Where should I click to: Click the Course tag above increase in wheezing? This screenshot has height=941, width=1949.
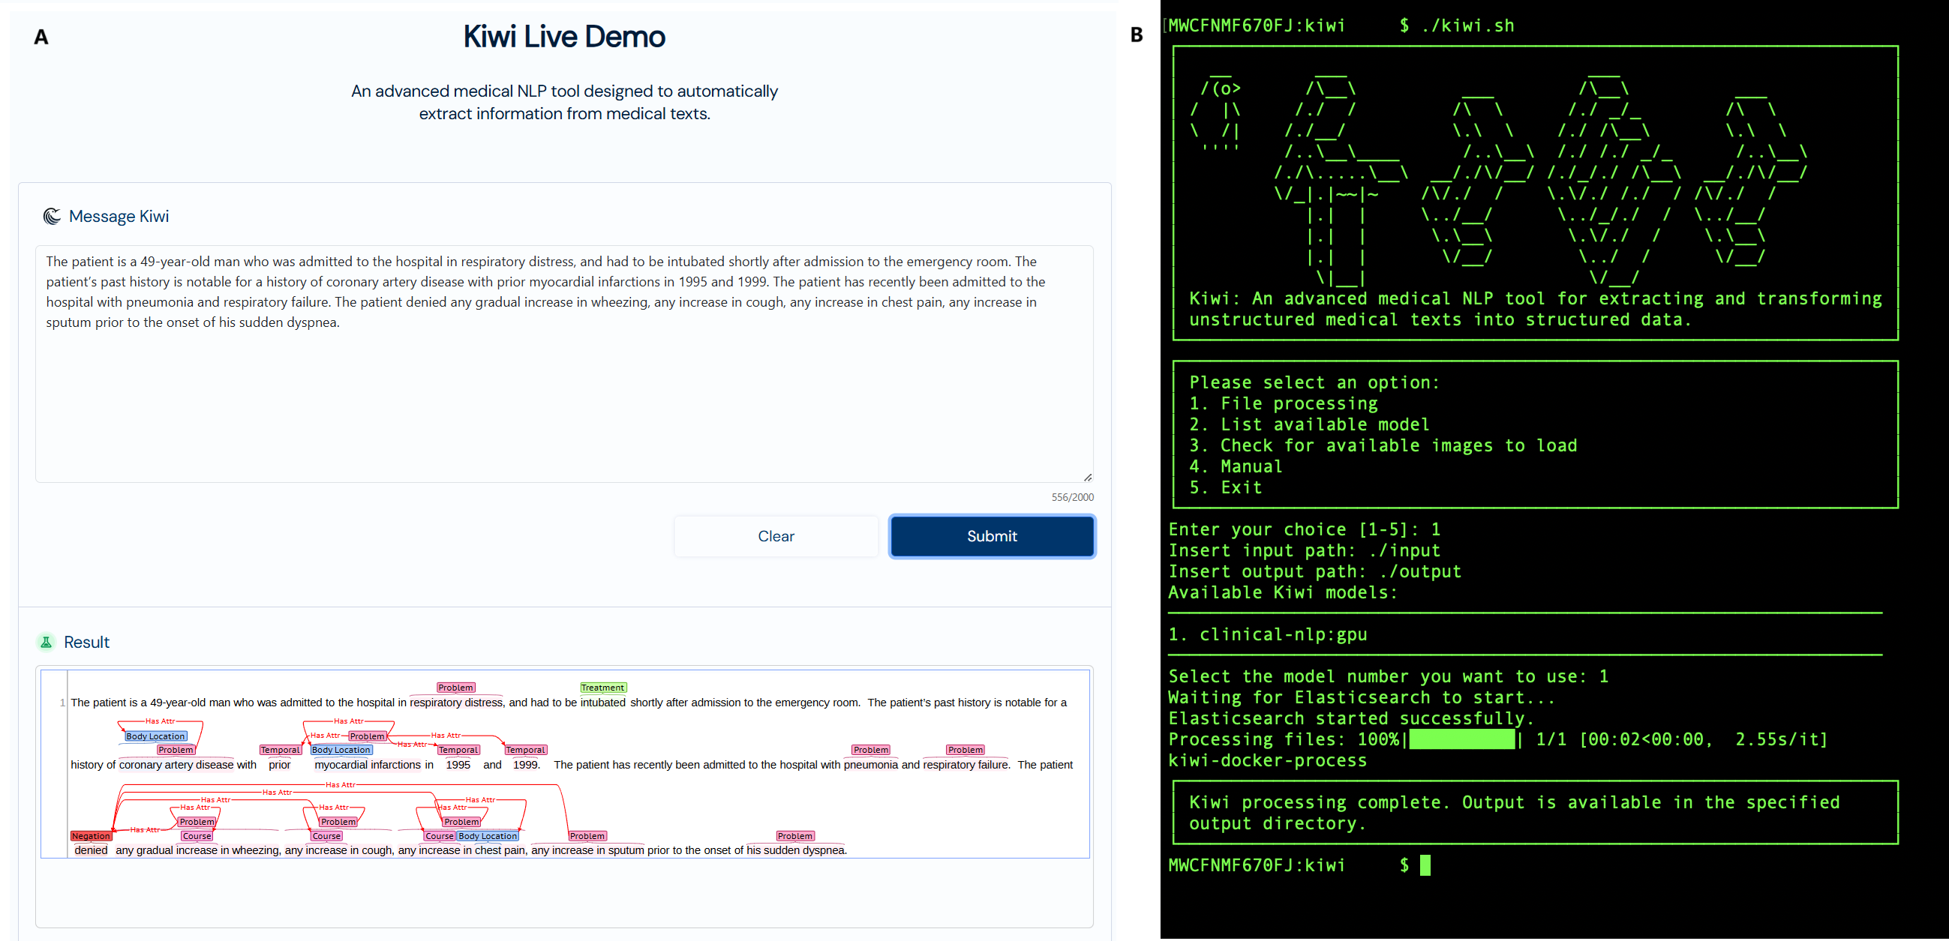pos(197,836)
